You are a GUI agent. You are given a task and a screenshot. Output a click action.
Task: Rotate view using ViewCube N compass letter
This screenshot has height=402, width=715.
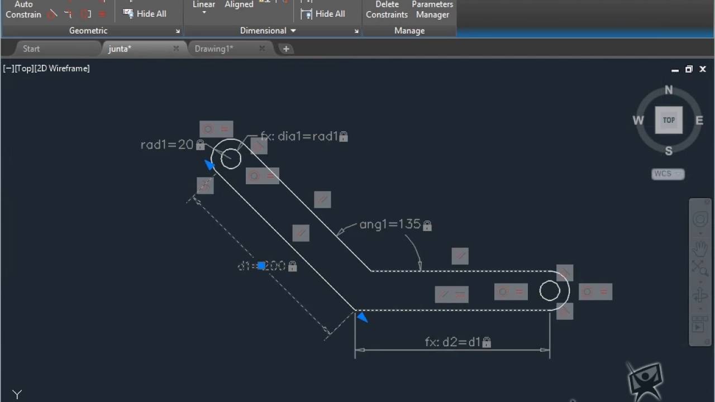point(669,90)
